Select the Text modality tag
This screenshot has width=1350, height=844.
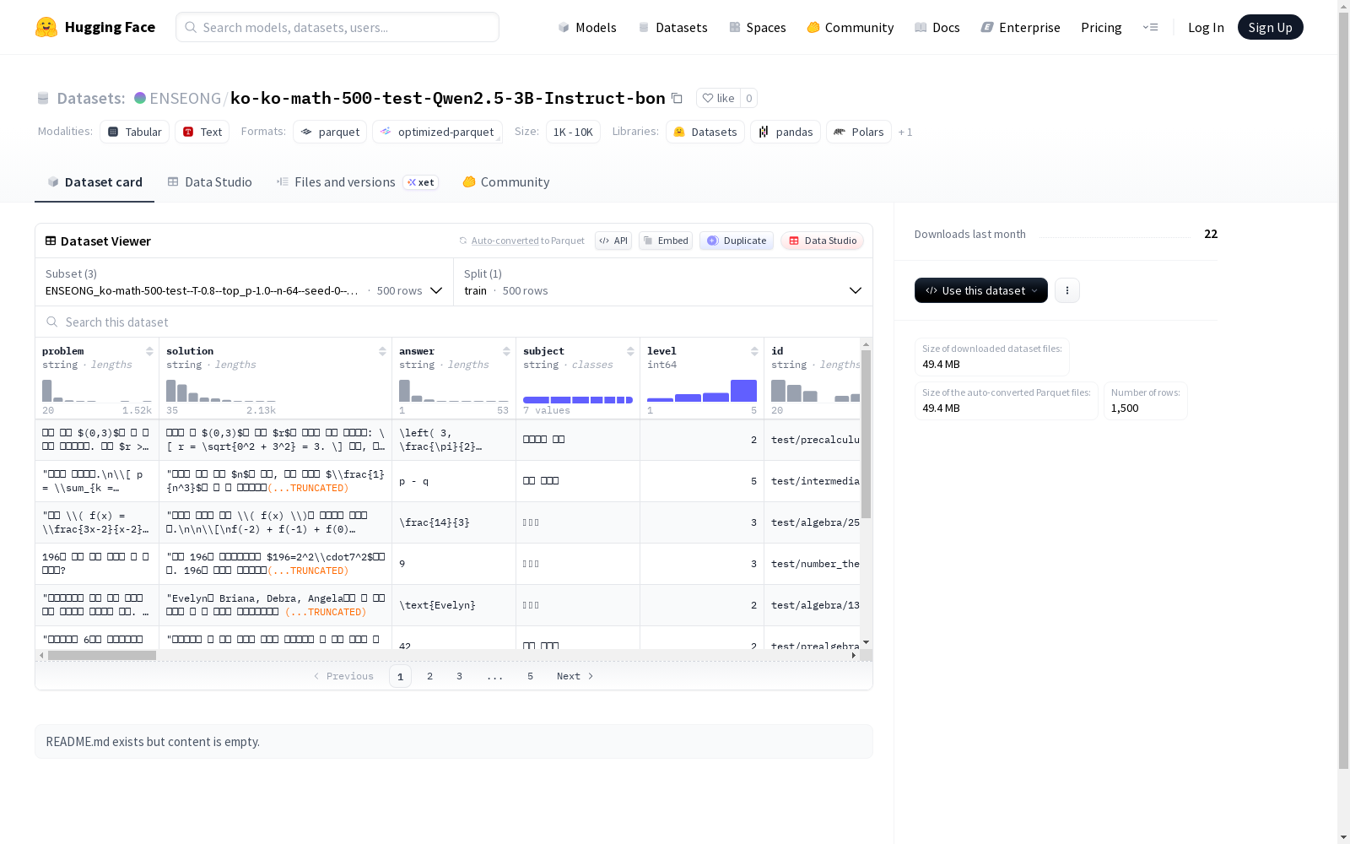[202, 132]
